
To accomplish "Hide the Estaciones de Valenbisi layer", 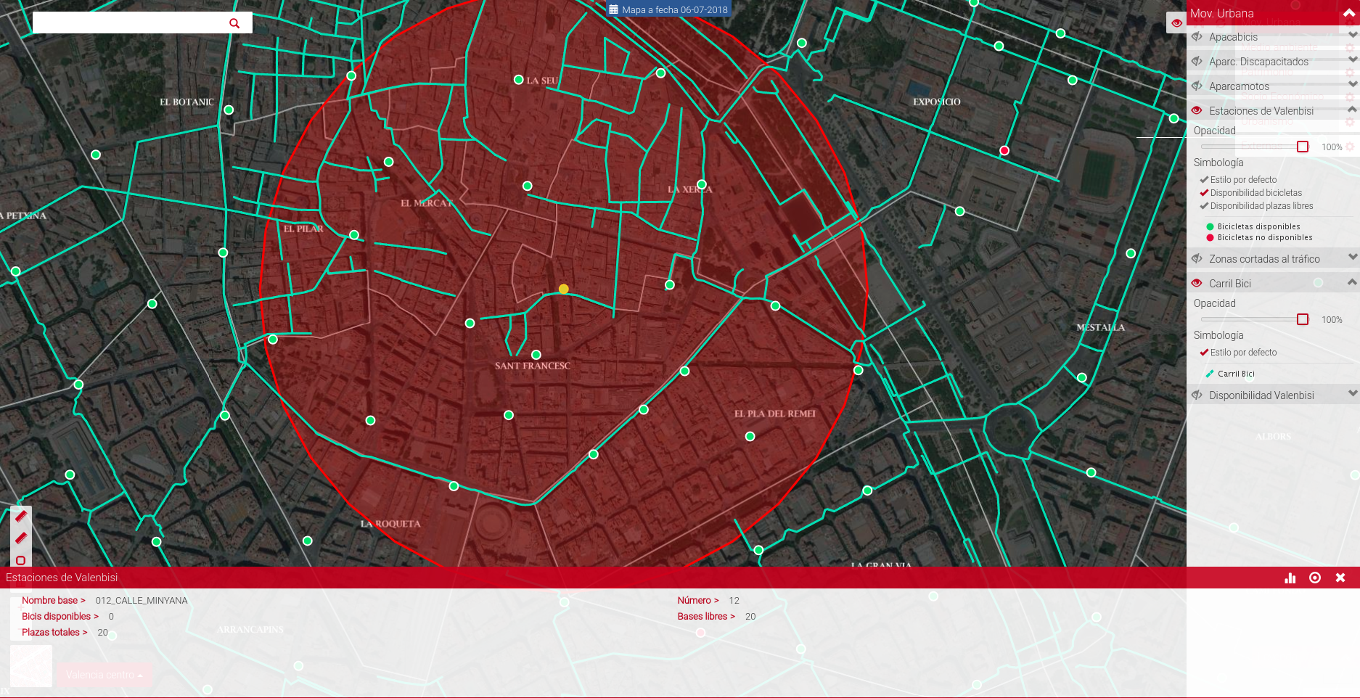I will [x=1197, y=111].
